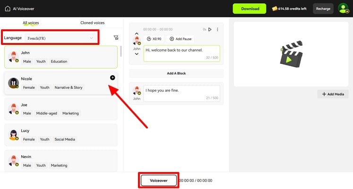
Task: Click the Recharge button
Action: 323,9
